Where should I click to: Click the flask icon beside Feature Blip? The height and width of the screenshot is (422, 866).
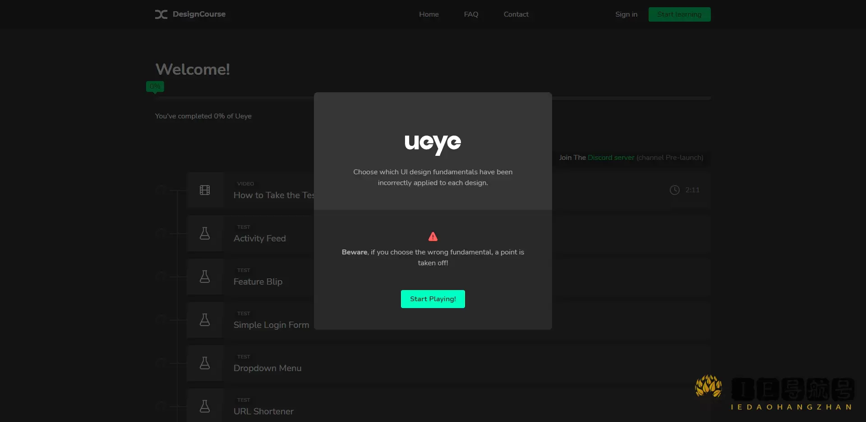[205, 277]
